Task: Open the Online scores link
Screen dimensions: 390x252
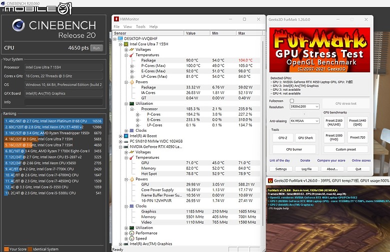Action: tap(361, 161)
